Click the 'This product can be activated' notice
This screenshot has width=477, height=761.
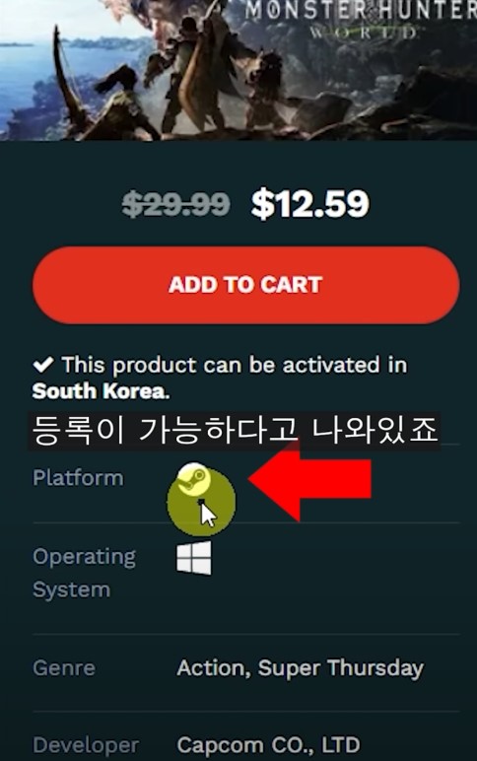coord(221,378)
